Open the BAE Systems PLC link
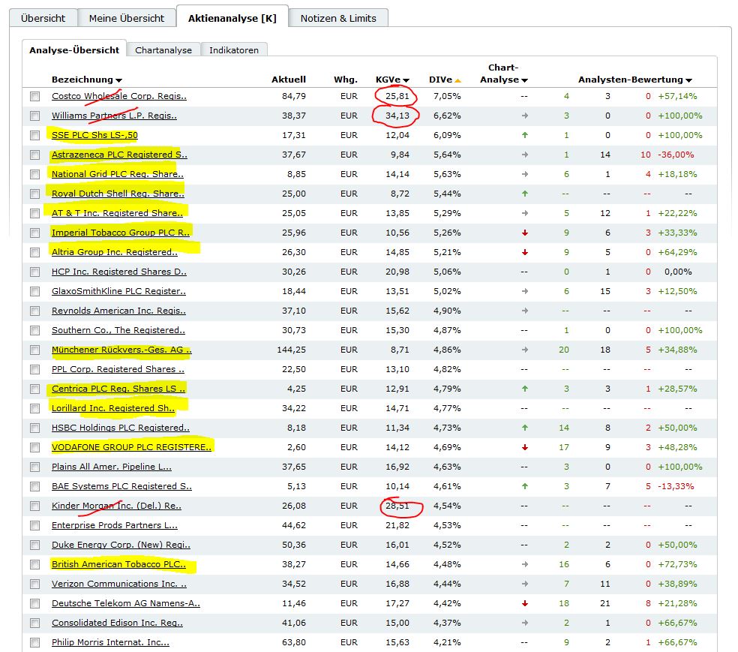The height and width of the screenshot is (652, 738). pos(121,486)
